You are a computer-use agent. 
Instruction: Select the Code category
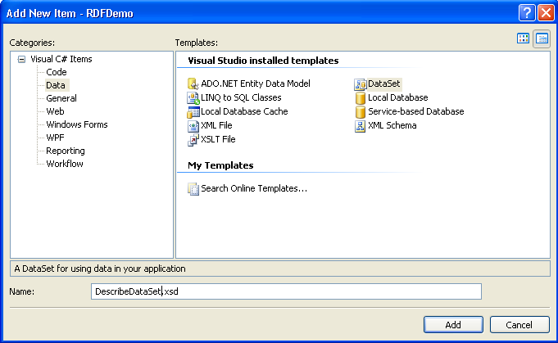(57, 72)
